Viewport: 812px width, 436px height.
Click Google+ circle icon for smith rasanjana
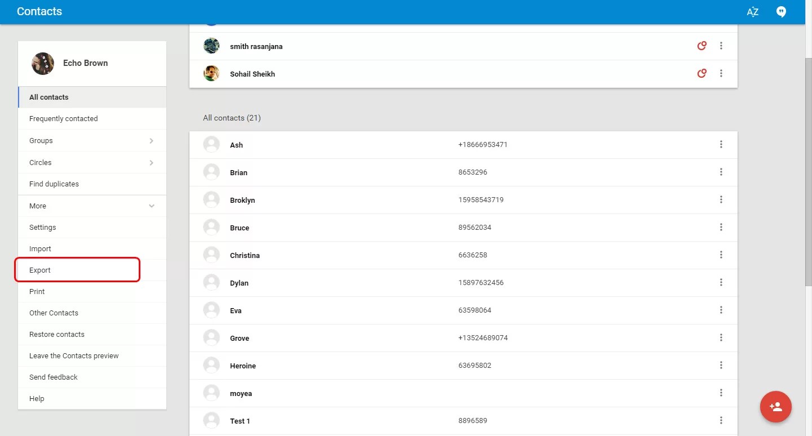point(702,46)
